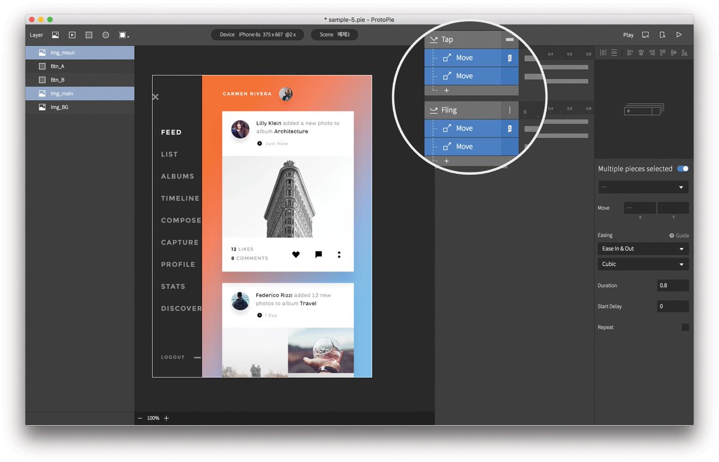Viewport: 719px width, 462px height.
Task: Add an oval layer from the toolbar
Action: pyautogui.click(x=105, y=35)
